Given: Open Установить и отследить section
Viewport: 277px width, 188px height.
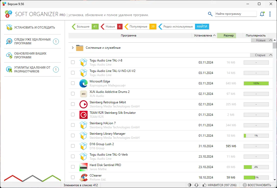Looking at the screenshot, I should click(33, 28).
